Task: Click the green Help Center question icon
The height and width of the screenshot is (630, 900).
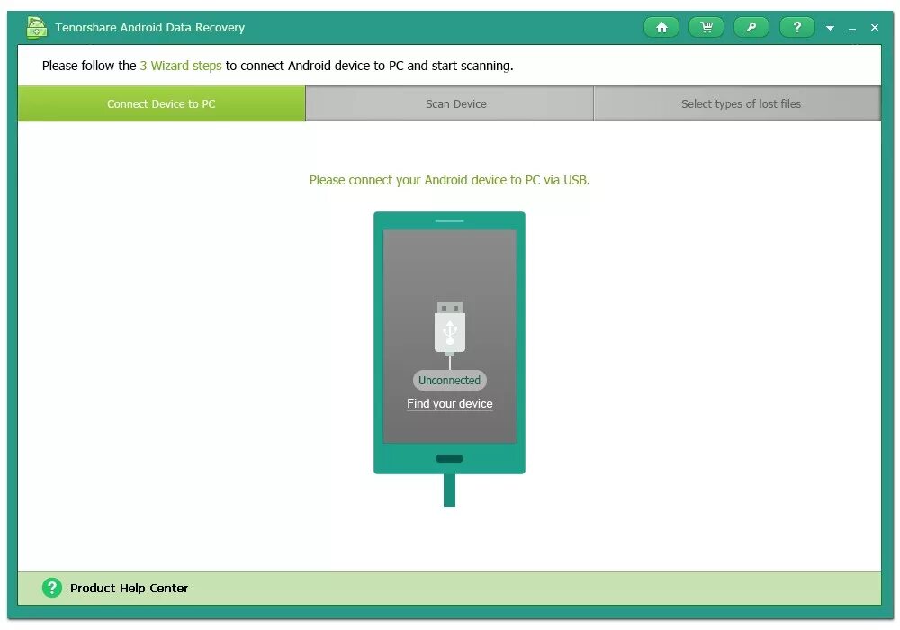Action: click(52, 588)
